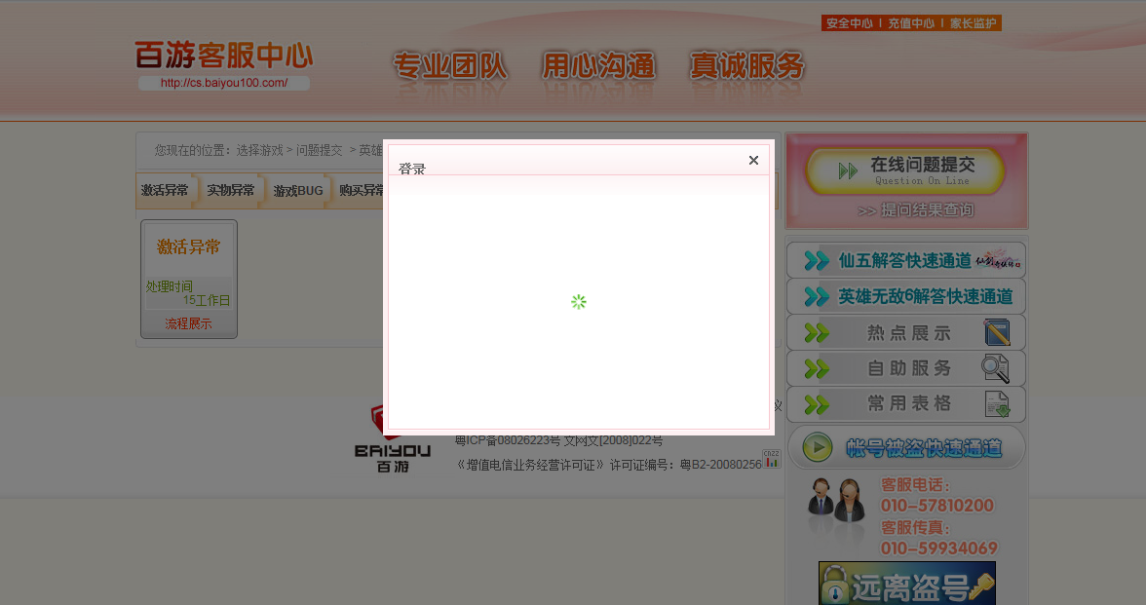Close the 登录 login dialog
This screenshot has width=1146, height=605.
(x=753, y=161)
